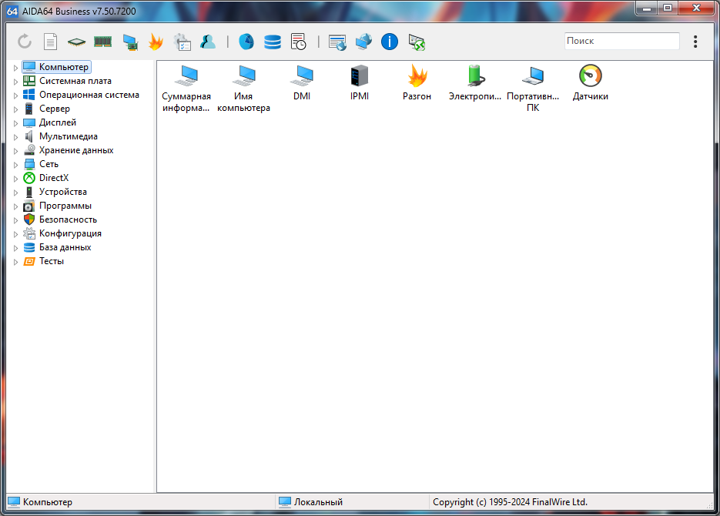
Task: Open Суммарная информация icon in right pane
Action: (x=186, y=89)
